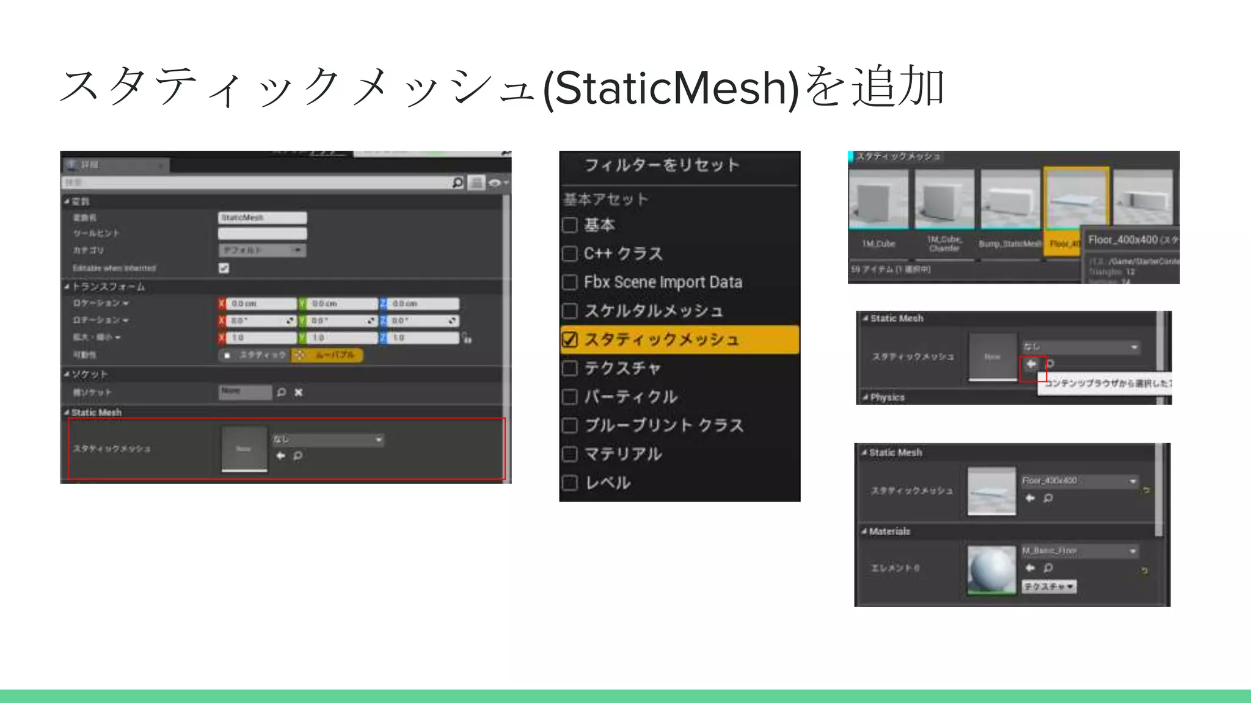Enable the レベル filter checkbox
This screenshot has height=703, width=1251.
point(570,483)
